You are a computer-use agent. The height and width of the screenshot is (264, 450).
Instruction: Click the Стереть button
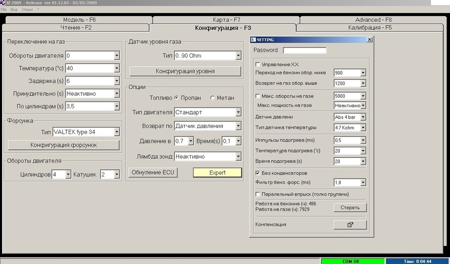(x=349, y=207)
